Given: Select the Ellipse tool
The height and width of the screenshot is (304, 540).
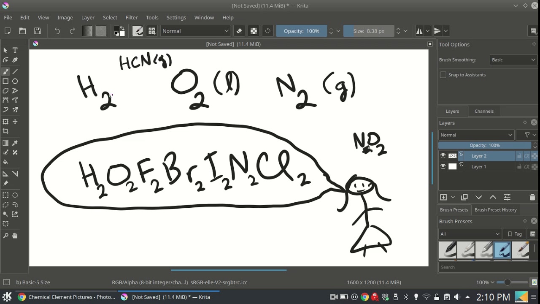Looking at the screenshot, I should 15,81.
